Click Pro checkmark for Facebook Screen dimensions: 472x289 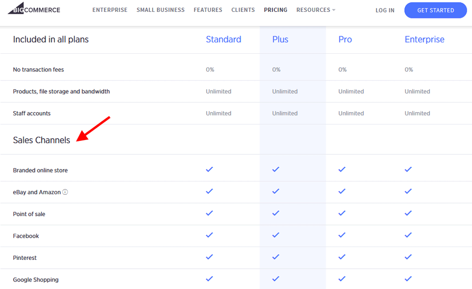click(x=342, y=235)
